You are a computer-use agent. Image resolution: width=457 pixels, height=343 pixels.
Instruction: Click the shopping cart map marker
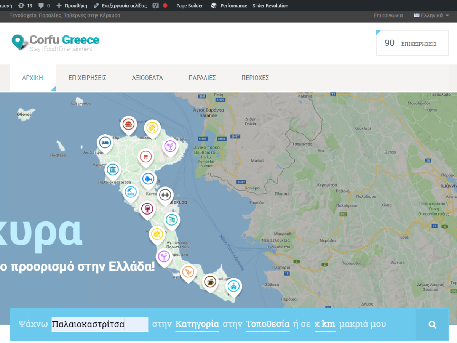point(145,157)
